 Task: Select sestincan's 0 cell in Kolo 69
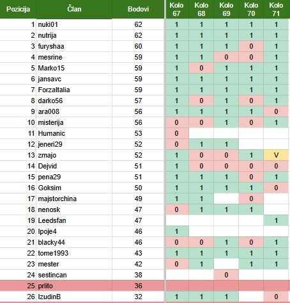click(x=226, y=275)
